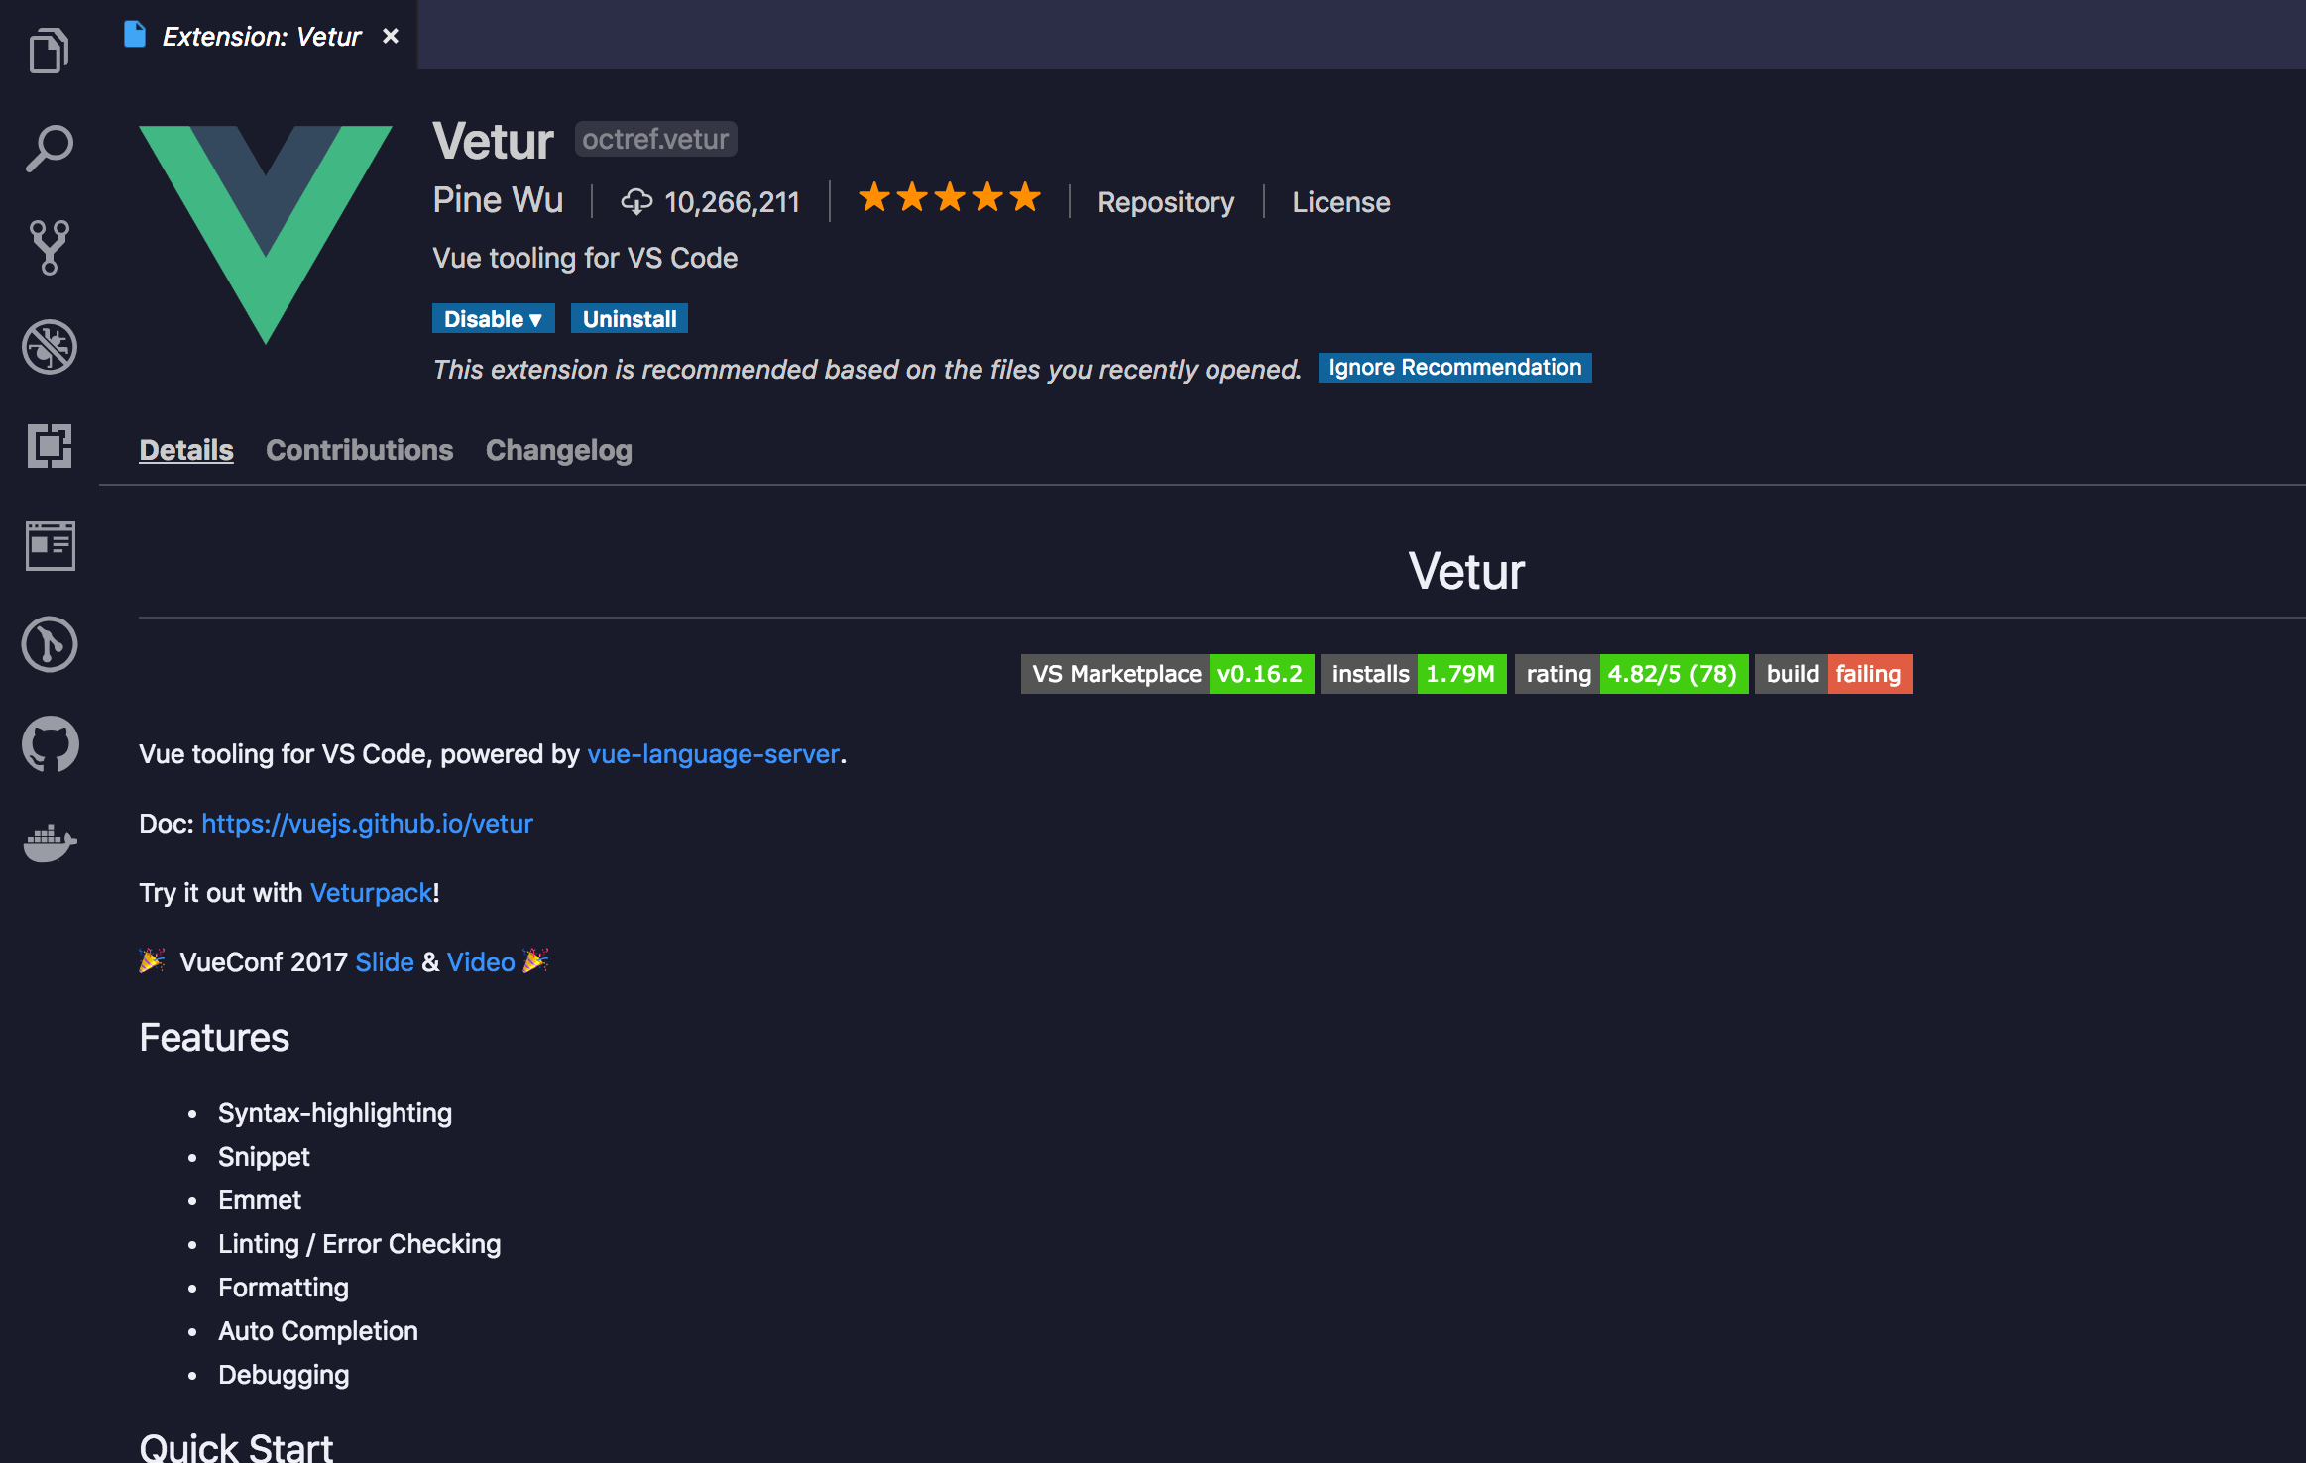Open the Extensions panel
2306x1463 pixels.
50,447
